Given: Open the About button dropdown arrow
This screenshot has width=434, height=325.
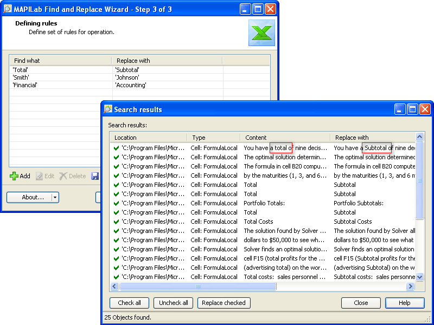Looking at the screenshot, I should click(x=55, y=197).
